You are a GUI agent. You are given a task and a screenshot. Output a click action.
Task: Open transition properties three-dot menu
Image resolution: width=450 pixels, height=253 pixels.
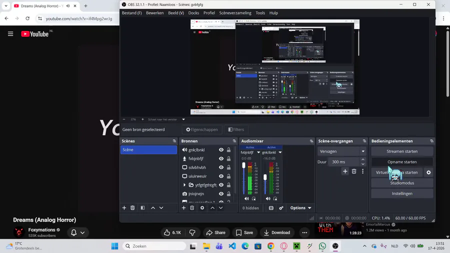coord(363,171)
